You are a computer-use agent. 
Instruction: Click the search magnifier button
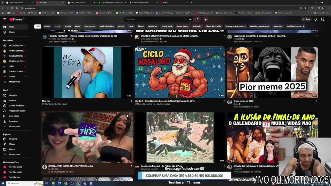coord(197,19)
